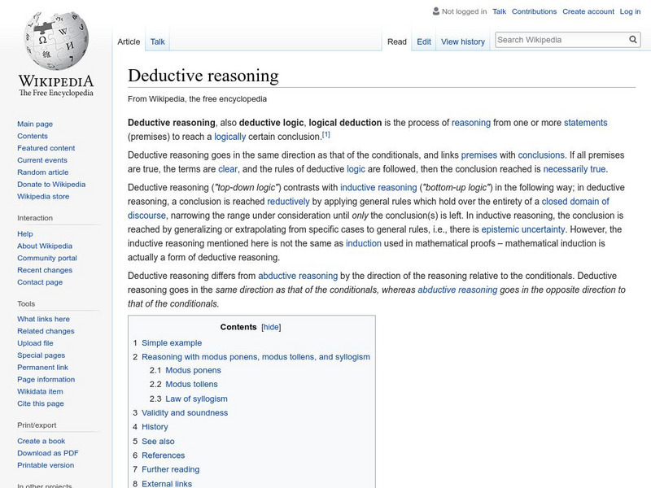Hide the Contents box

pos(271,327)
